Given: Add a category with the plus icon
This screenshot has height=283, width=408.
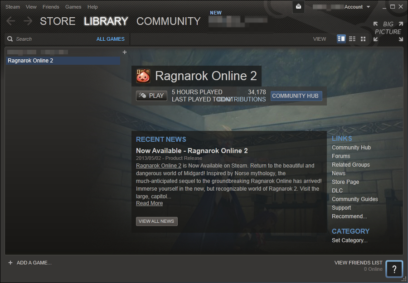Looking at the screenshot, I should click(125, 52).
